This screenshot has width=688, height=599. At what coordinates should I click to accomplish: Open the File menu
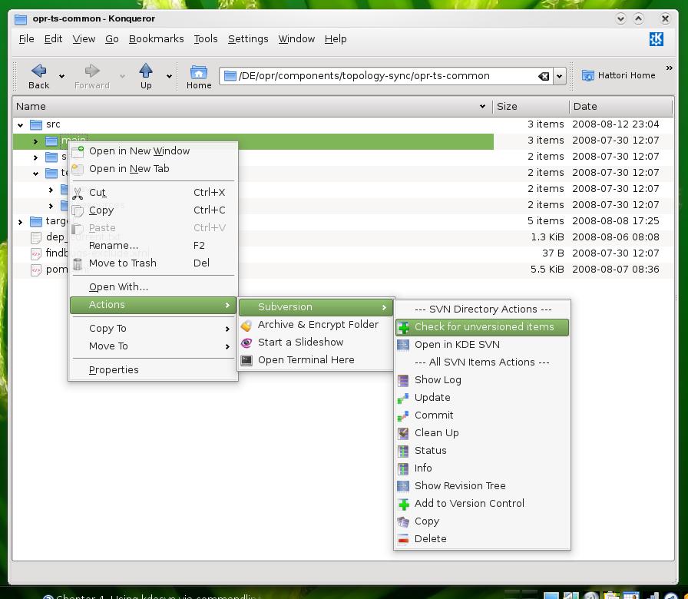coord(26,39)
